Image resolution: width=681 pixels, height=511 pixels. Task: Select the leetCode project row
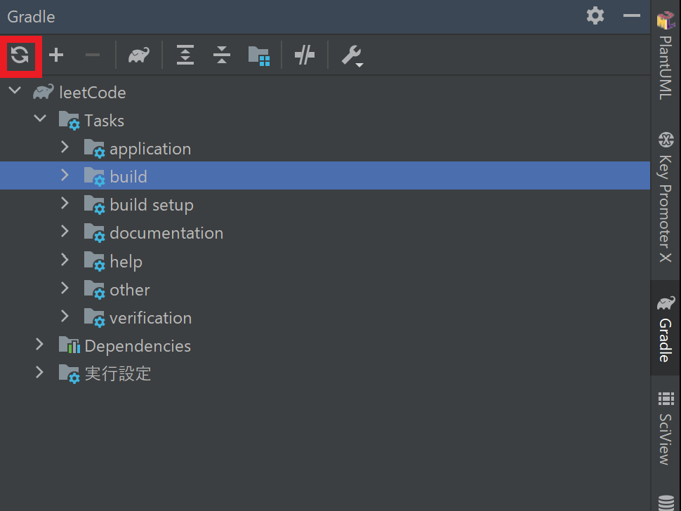[x=325, y=92]
